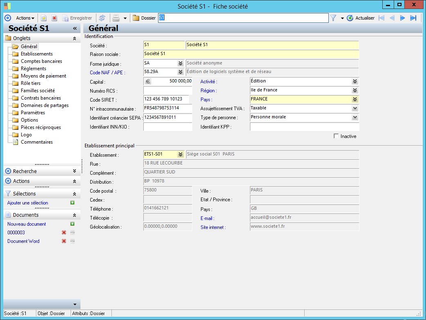The width and height of the screenshot is (426, 320).
Task: Click the new record icon in toolbar
Action: 43,18
